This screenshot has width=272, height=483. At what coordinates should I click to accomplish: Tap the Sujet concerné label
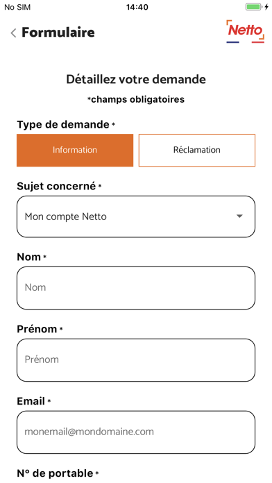pos(56,186)
